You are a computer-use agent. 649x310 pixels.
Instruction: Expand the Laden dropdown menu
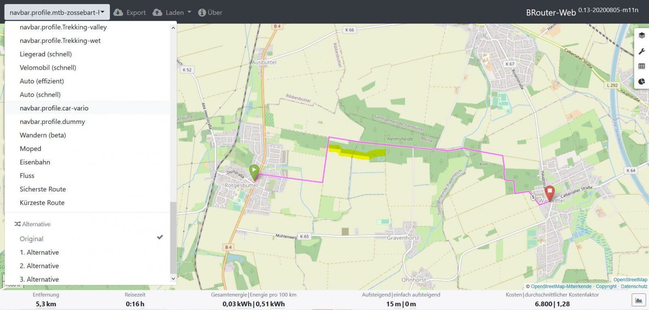coord(172,13)
